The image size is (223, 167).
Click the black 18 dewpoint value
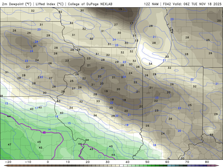click(x=124, y=100)
